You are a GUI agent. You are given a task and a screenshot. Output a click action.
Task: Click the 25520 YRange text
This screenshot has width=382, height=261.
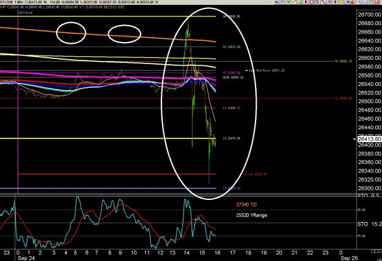[251, 215]
